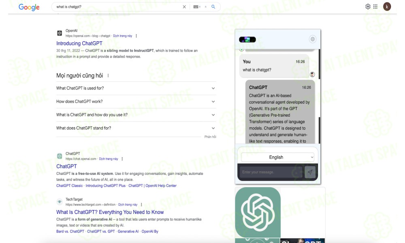
Task: Open Google settings gear icon
Action: coord(368,6)
